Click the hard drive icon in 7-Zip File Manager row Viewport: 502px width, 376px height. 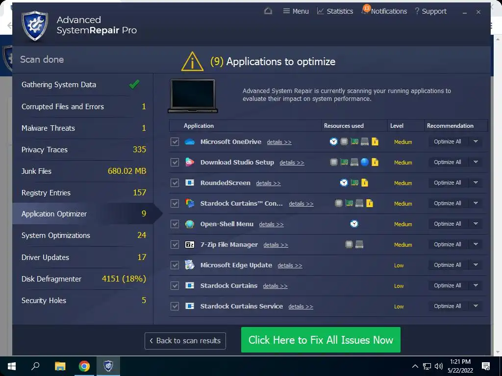coord(359,245)
